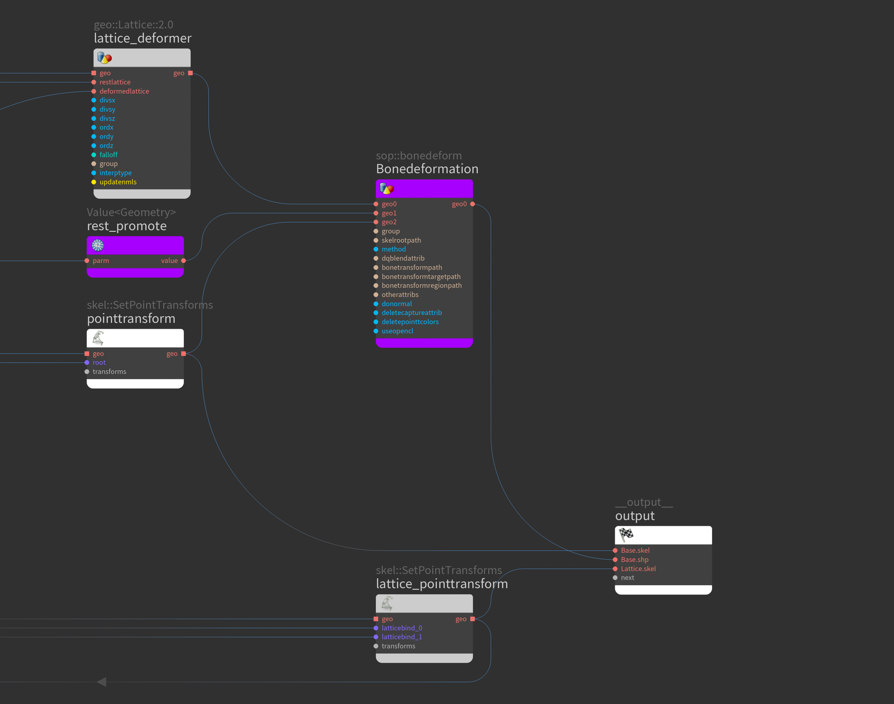Click the wire direction arrow at bottom left
This screenshot has width=894, height=704.
pyautogui.click(x=102, y=682)
